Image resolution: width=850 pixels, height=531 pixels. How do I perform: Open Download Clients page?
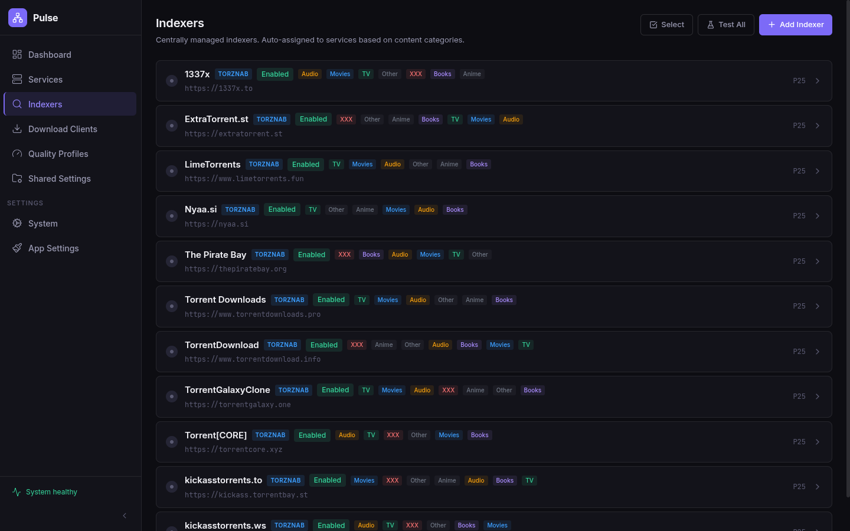70,129
